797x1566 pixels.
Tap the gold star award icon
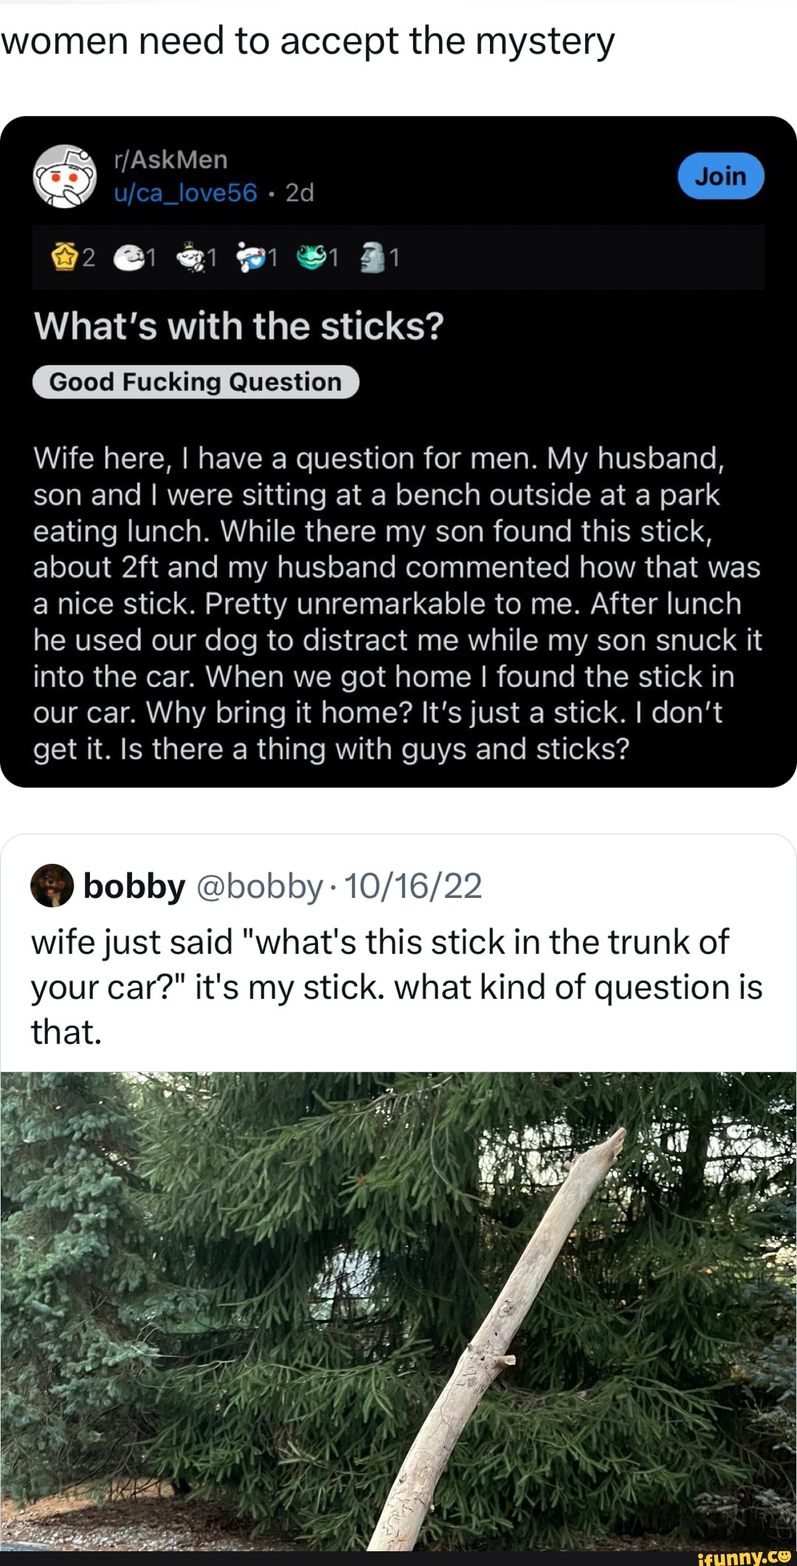click(x=64, y=257)
